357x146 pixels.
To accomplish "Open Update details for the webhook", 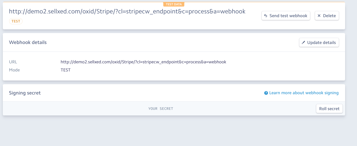I will 319,42.
